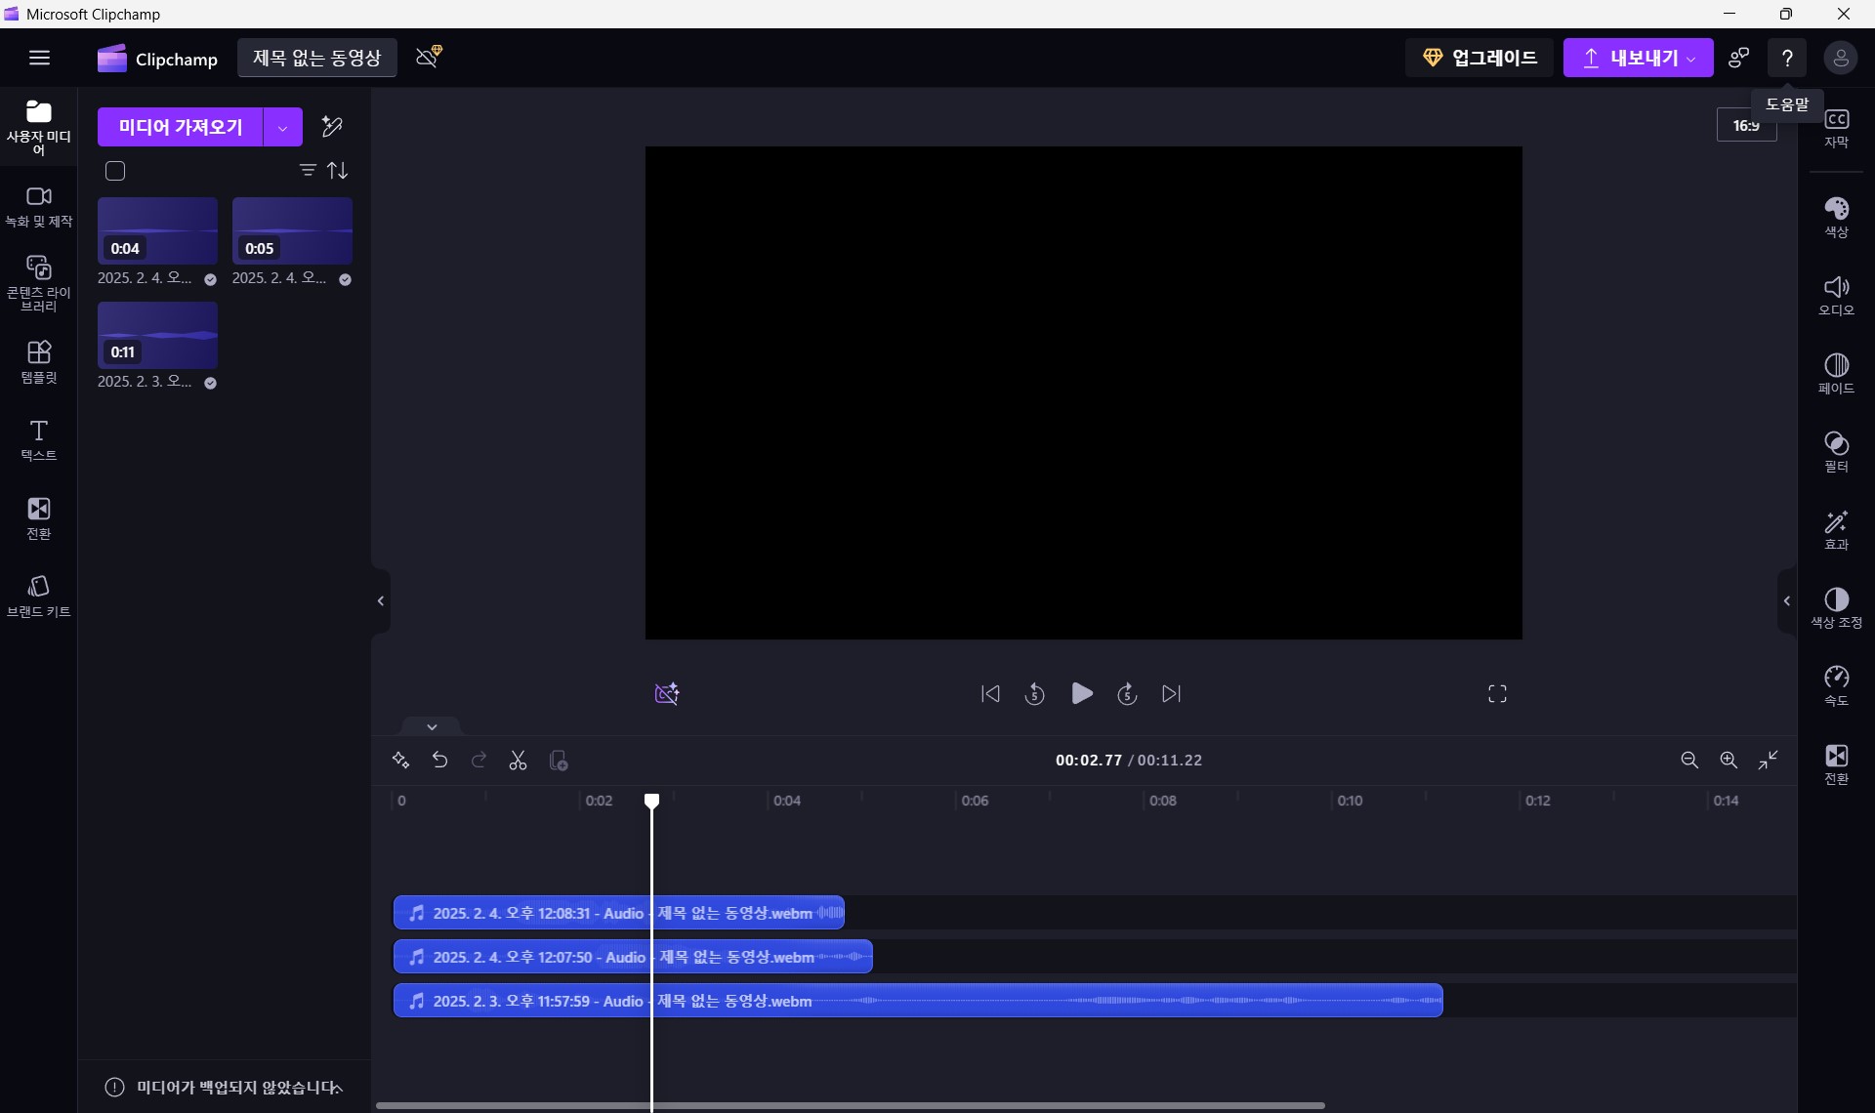1875x1113 pixels.
Task: Undo the last action
Action: point(440,761)
